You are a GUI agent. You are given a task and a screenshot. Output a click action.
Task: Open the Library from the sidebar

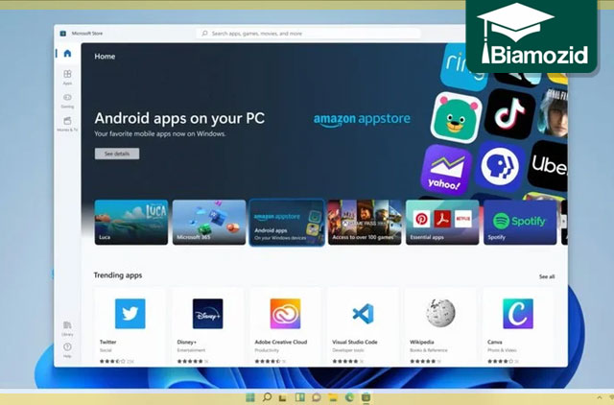tap(67, 328)
